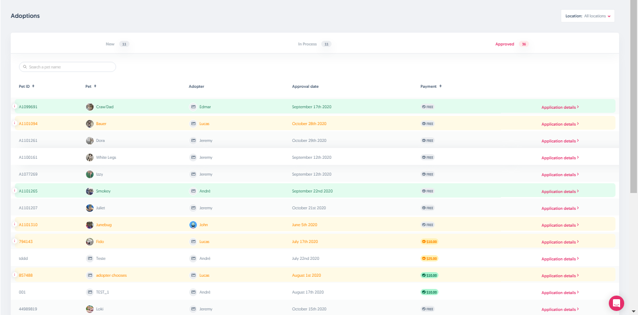Open the chat widget bubble
The height and width of the screenshot is (315, 638).
[x=616, y=303]
